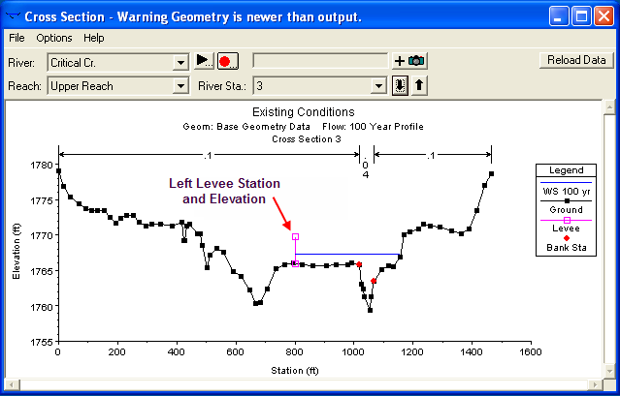This screenshot has width=620, height=396.
Task: Expand the Reach dropdown
Action: pos(179,86)
